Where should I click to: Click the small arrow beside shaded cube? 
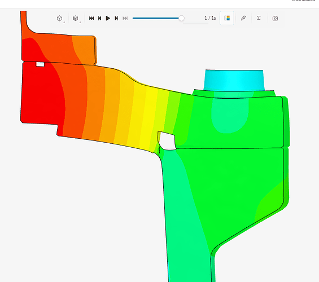coord(80,22)
